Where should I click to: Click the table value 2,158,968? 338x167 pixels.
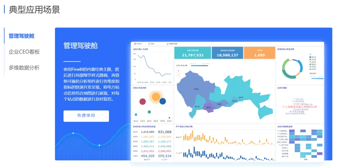coord(165,137)
